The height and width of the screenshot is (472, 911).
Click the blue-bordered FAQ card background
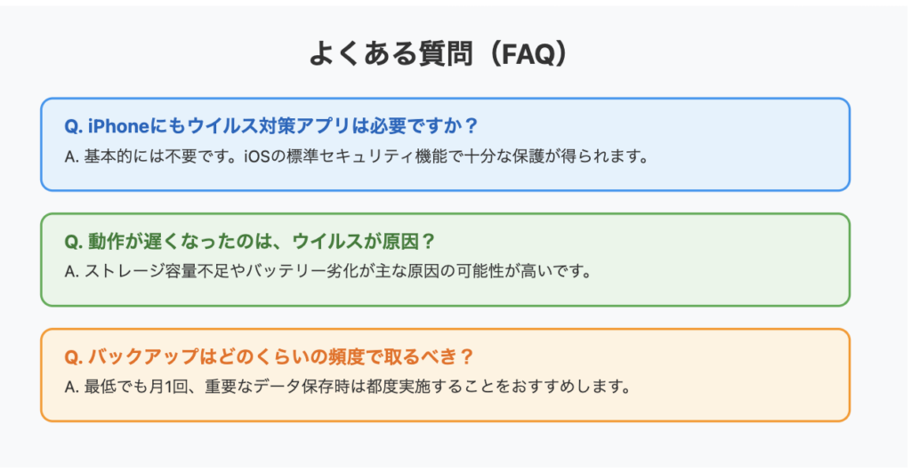coord(445,144)
